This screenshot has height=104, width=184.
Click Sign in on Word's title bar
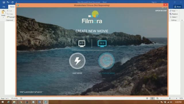click(x=154, y=2)
